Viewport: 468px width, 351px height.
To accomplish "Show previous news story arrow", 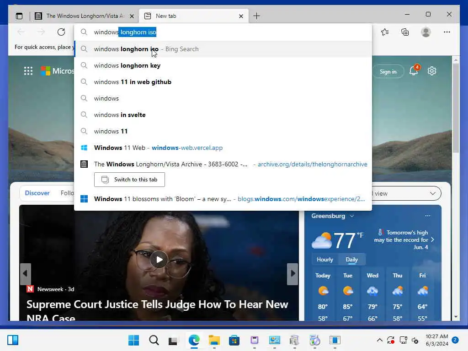I will pos(26,274).
